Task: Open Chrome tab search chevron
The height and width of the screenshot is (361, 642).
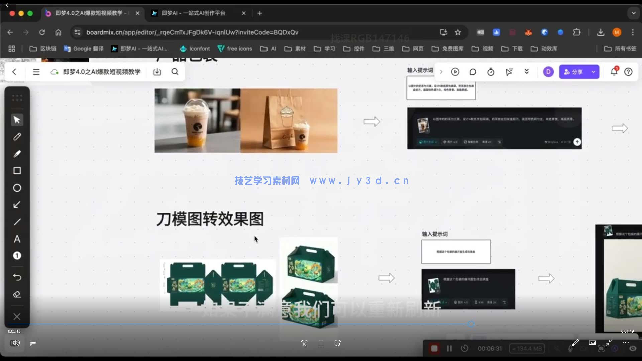Action: [634, 13]
